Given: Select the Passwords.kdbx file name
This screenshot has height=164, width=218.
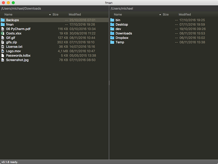Looking at the screenshot, I should coord(18,55).
